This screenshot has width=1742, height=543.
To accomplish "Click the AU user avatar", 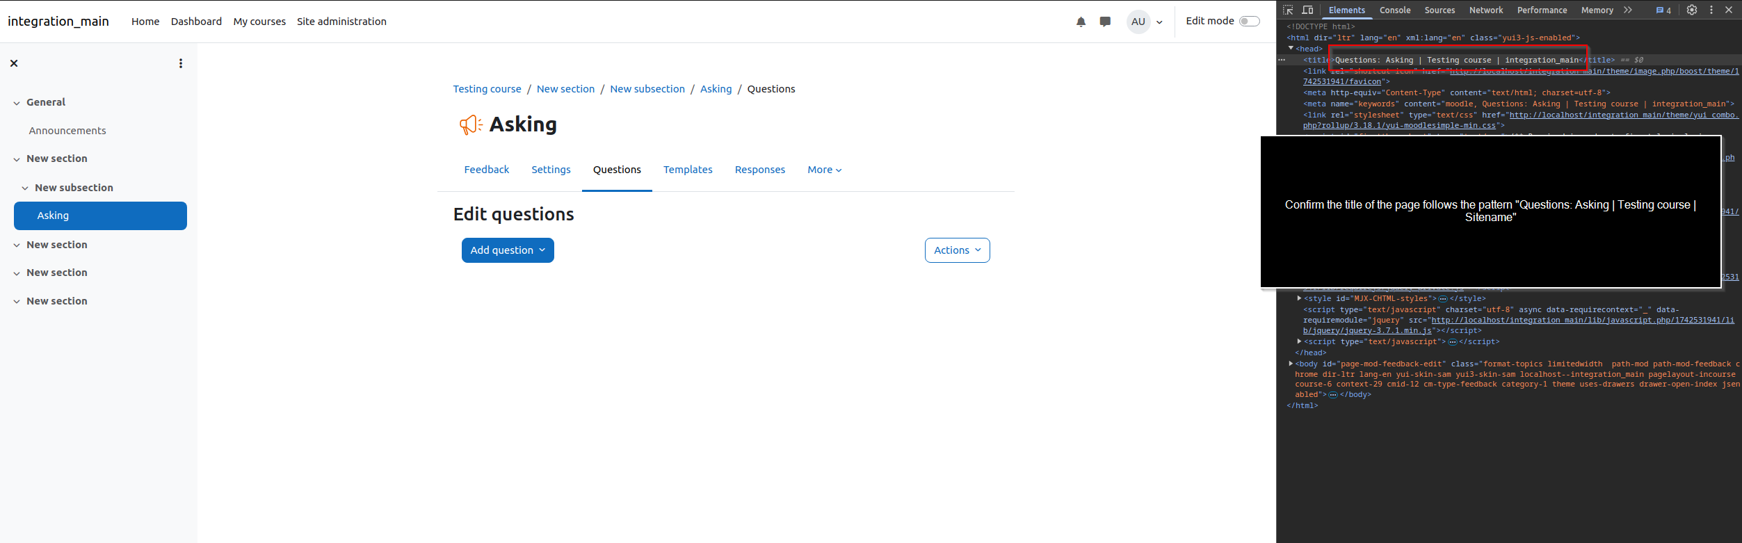I will (1138, 22).
